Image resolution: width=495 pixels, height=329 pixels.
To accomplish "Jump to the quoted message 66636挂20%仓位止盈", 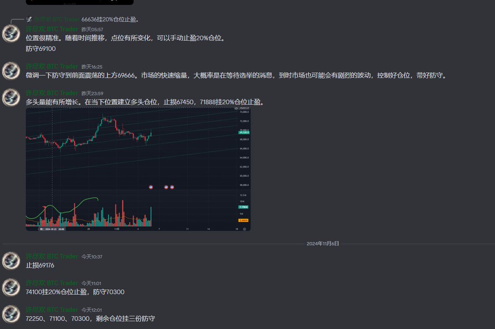I will 110,19.
